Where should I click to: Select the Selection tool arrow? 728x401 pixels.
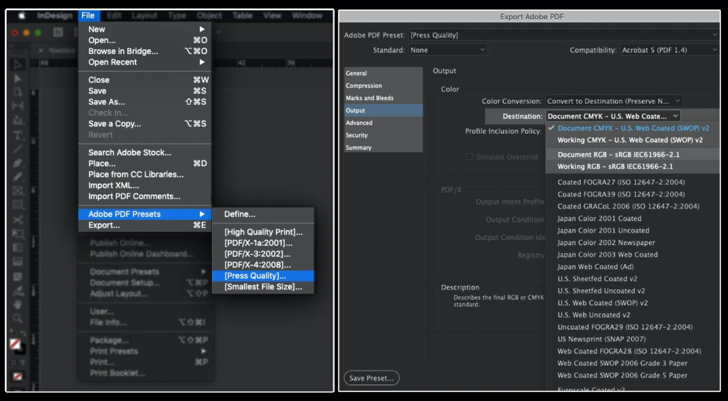click(17, 64)
